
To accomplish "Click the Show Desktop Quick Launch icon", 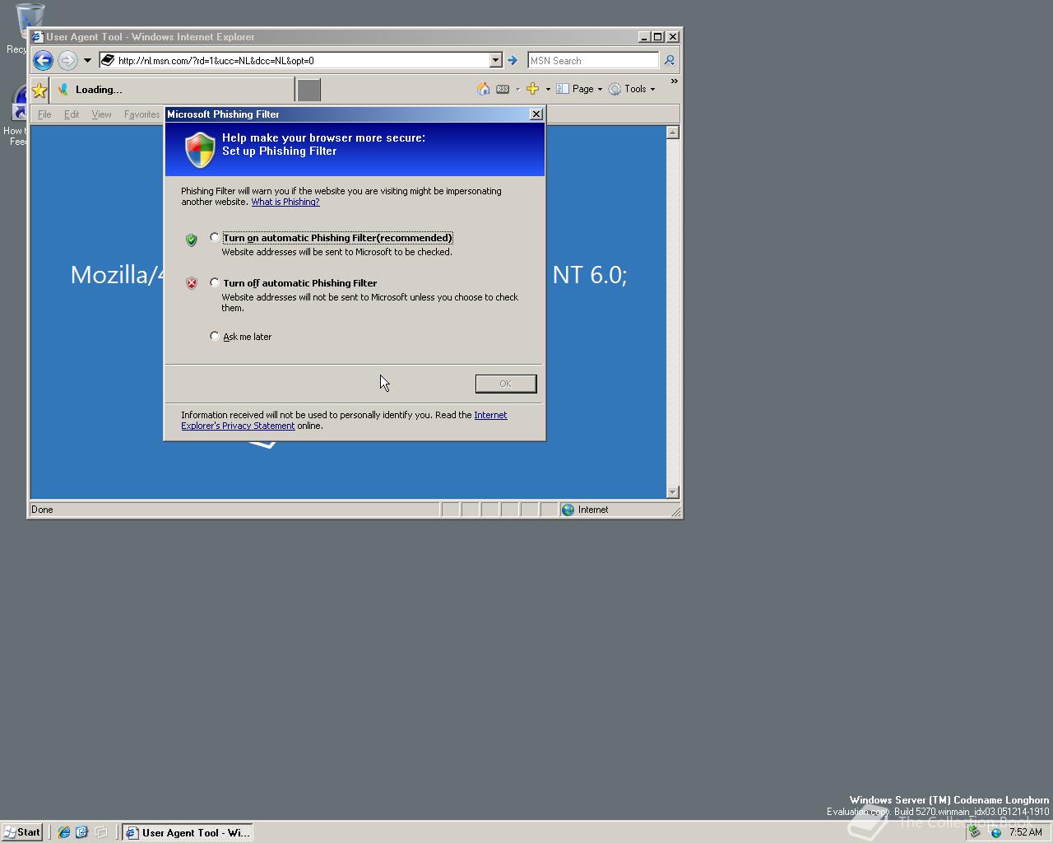I will pos(100,832).
